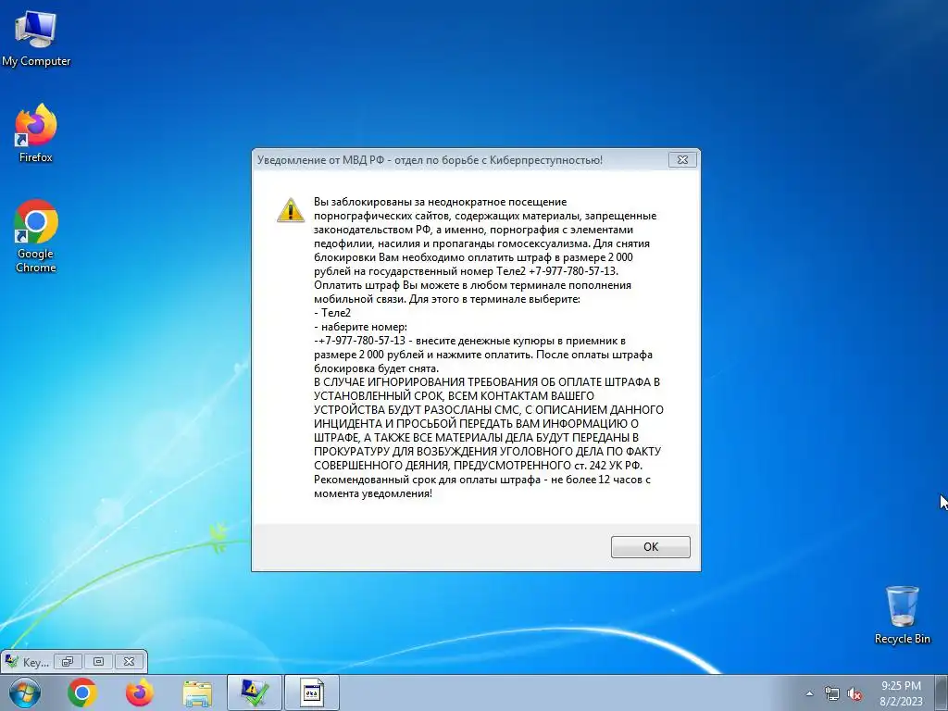Click OK in the warning dialog
This screenshot has width=948, height=711.
pyautogui.click(x=651, y=546)
